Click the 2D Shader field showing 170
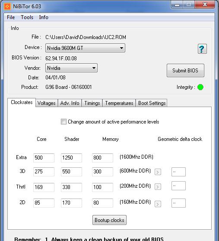 pyautogui.click(x=71, y=203)
